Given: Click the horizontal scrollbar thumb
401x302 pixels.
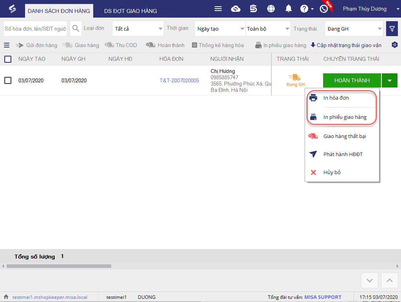Looking at the screenshot, I should (x=59, y=266).
